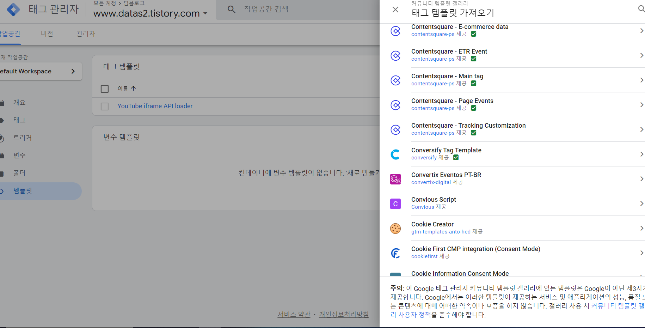Screen dimensions: 645x328
Task: Click the Contentsquare ETR Event icon
Action: coord(395,56)
